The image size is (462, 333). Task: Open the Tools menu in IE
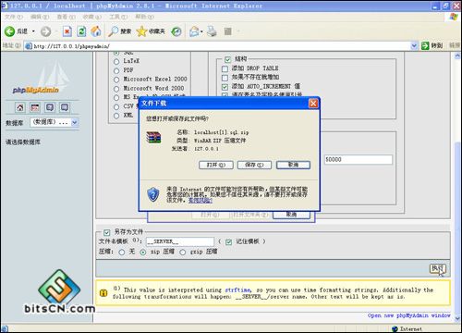118,17
